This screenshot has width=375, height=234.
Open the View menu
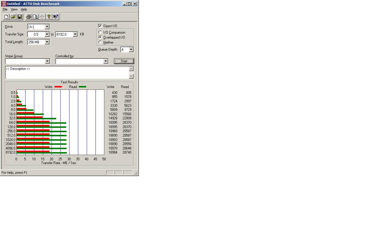(14, 9)
